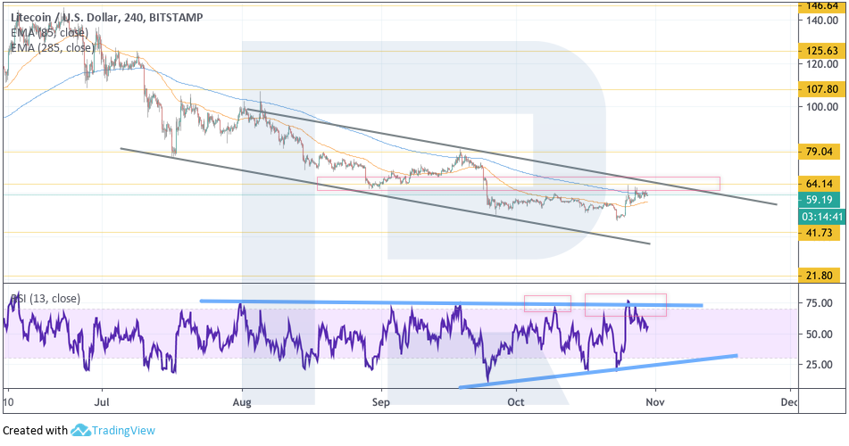
Task: Select the EMA (285, close) indicator label
Action: click(x=52, y=48)
